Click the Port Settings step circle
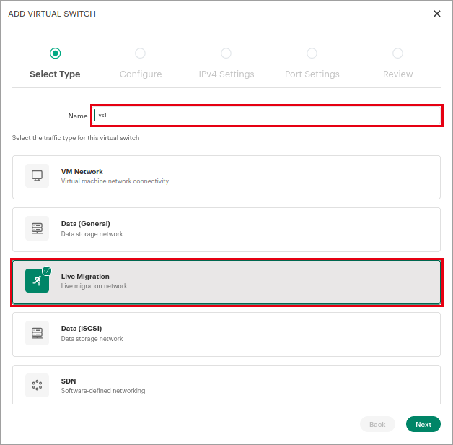Screen dimensions: 453x445 click(312, 53)
